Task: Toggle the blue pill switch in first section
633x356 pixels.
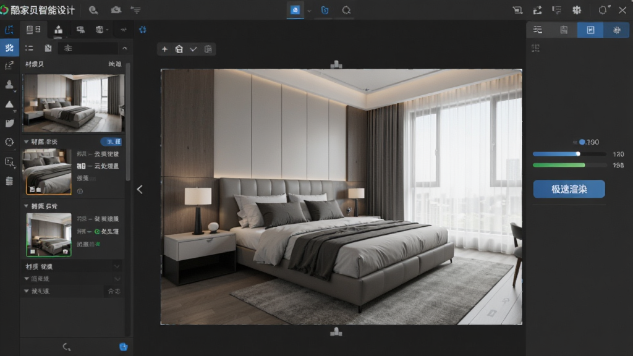Action: click(x=111, y=142)
